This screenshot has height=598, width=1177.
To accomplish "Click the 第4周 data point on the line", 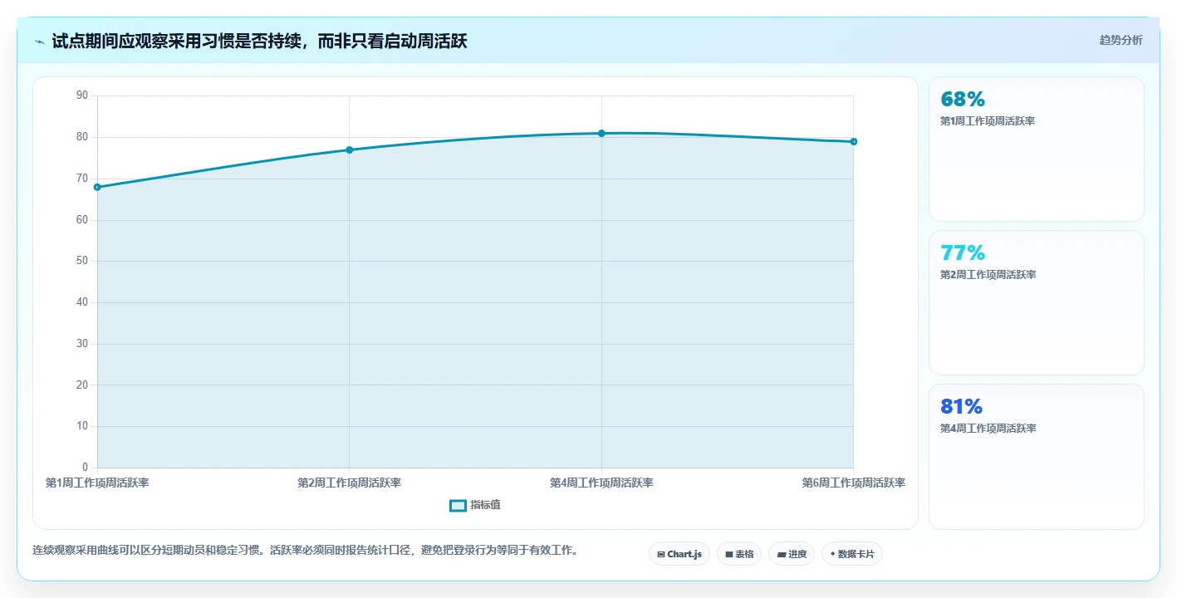I will (x=601, y=133).
